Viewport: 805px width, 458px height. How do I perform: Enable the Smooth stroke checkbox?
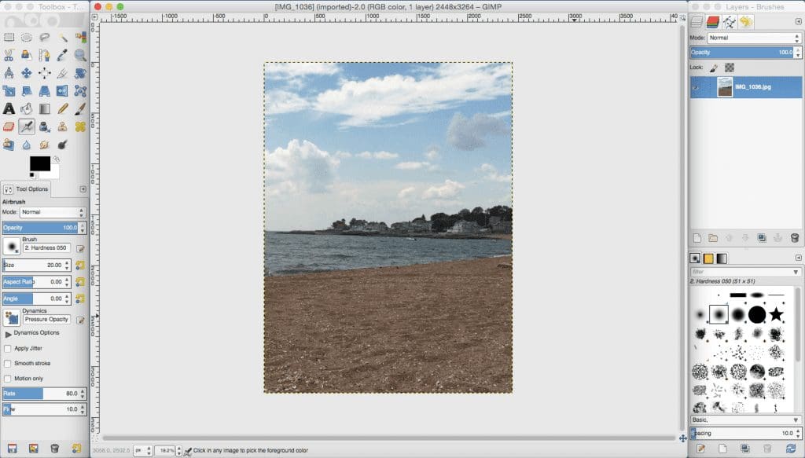click(8, 364)
